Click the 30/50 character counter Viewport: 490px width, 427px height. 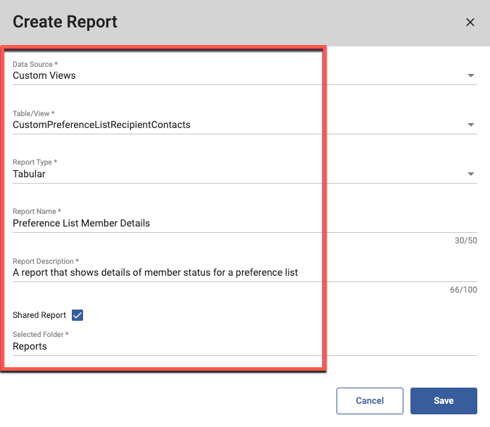(465, 241)
